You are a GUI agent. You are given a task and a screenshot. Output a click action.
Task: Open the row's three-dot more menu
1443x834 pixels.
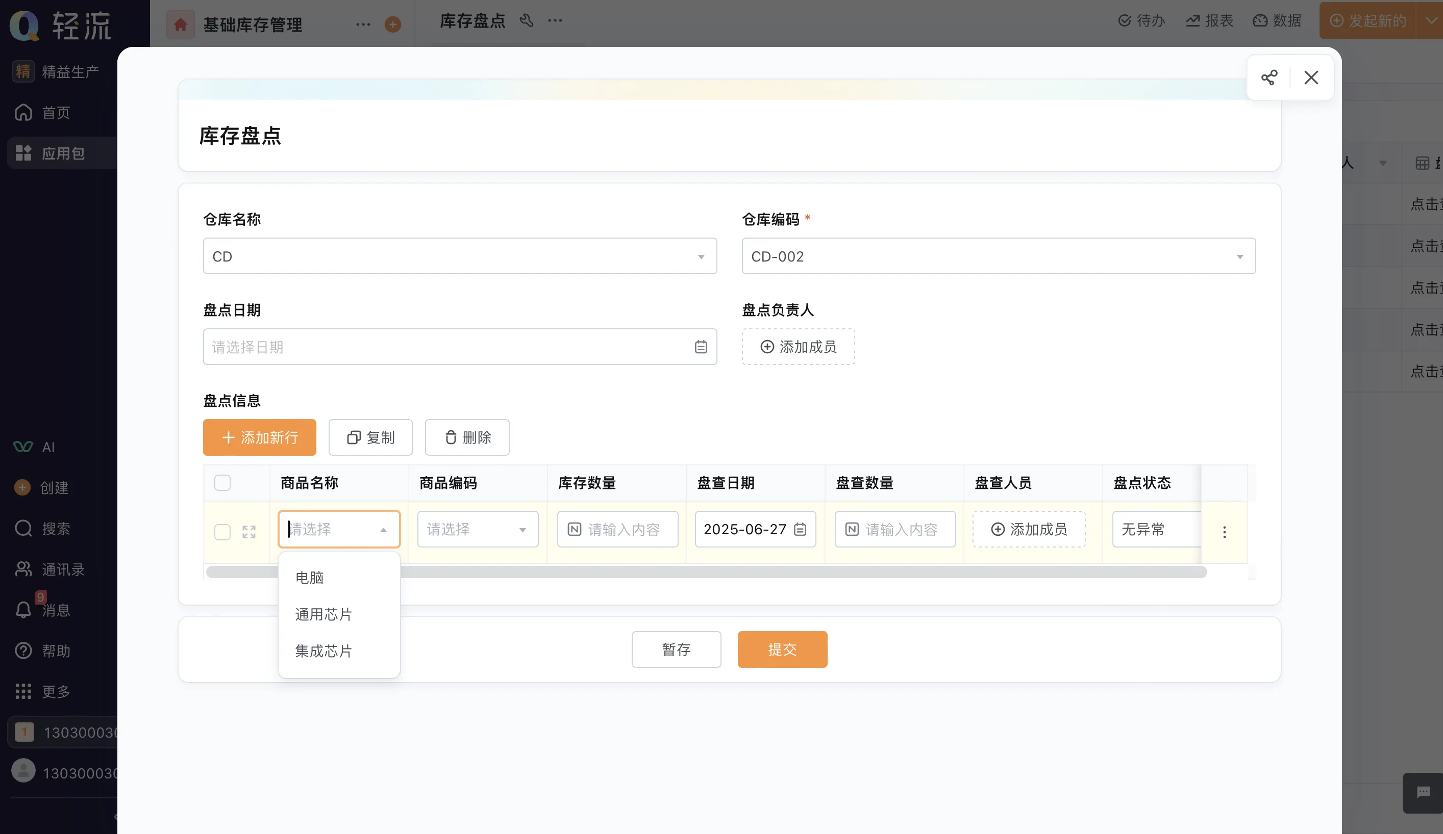(1224, 532)
